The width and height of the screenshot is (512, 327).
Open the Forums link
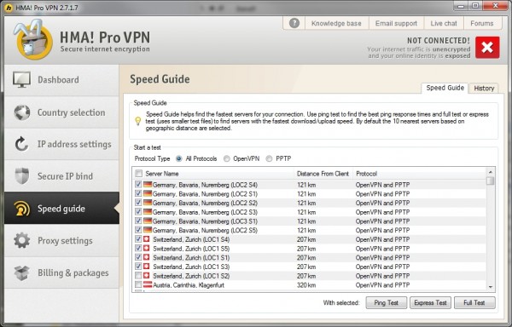tap(481, 24)
